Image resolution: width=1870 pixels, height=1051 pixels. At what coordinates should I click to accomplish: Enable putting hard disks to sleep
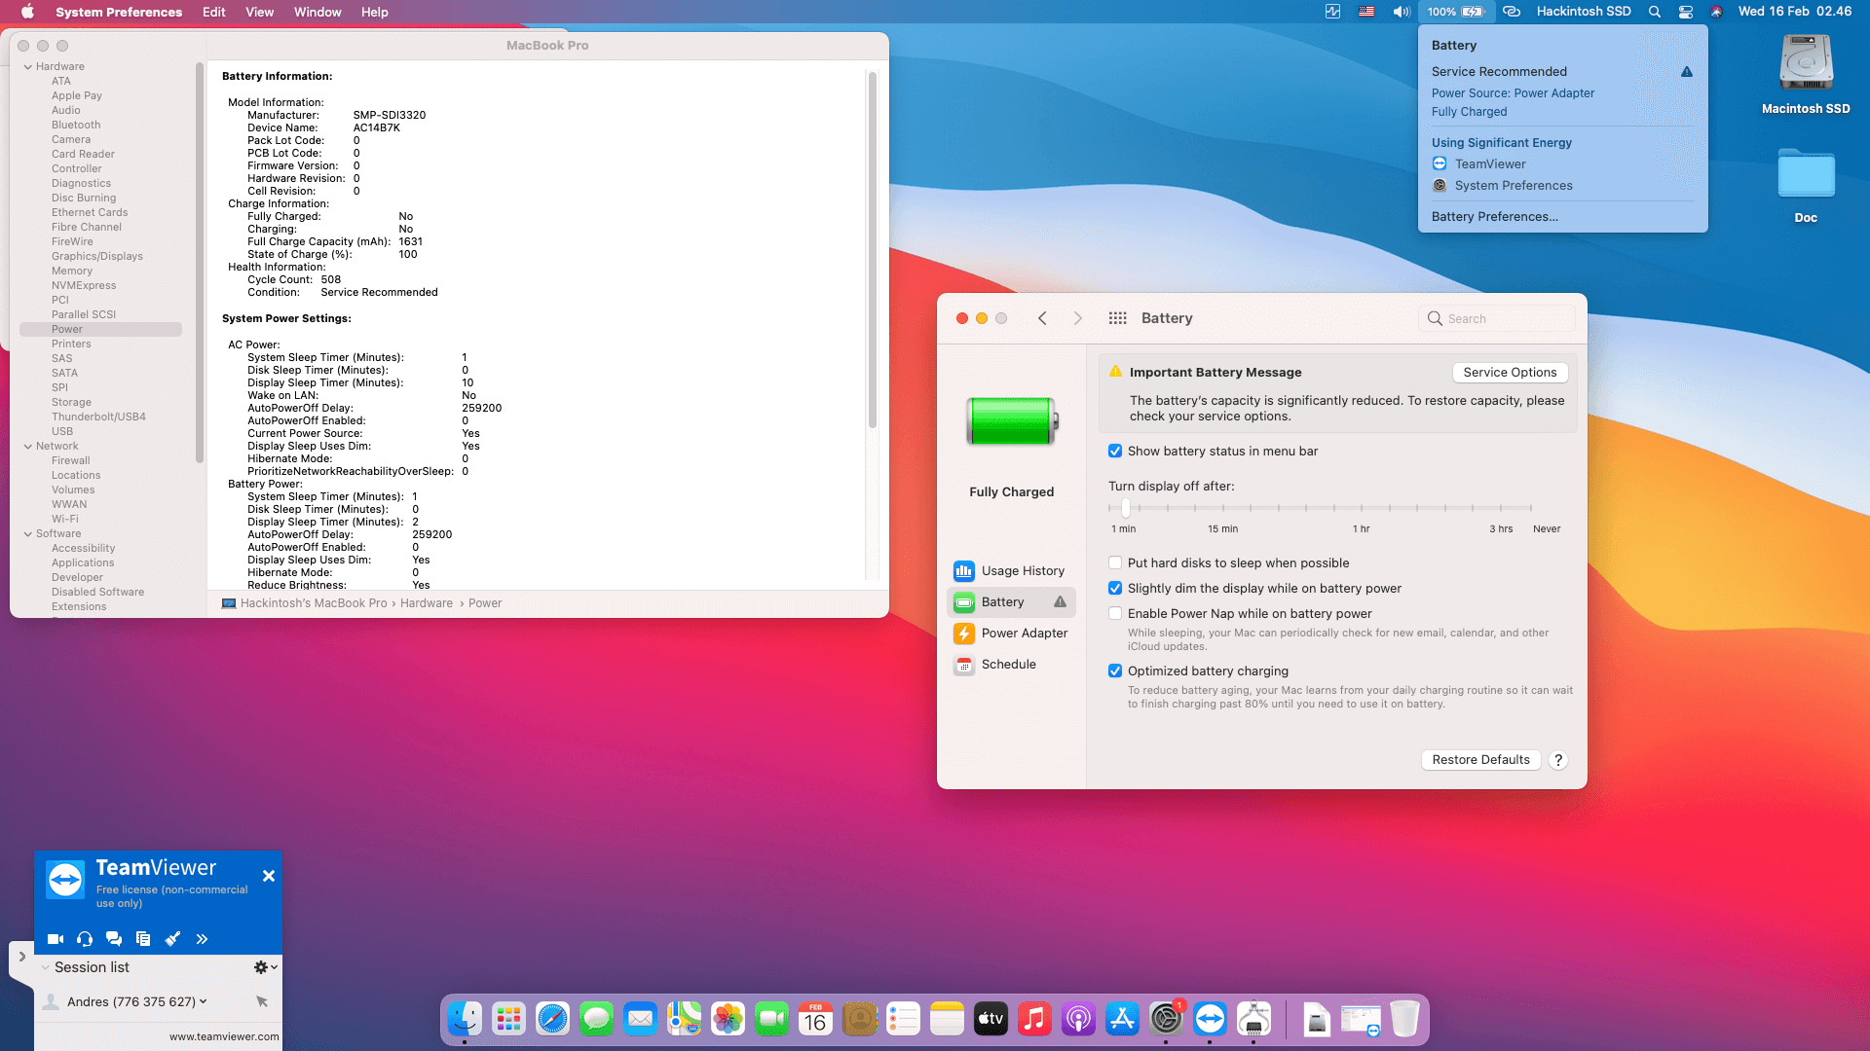(x=1114, y=562)
